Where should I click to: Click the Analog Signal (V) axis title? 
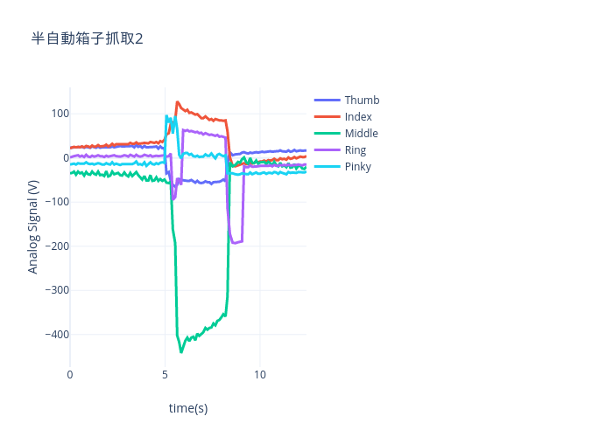[x=33, y=226]
